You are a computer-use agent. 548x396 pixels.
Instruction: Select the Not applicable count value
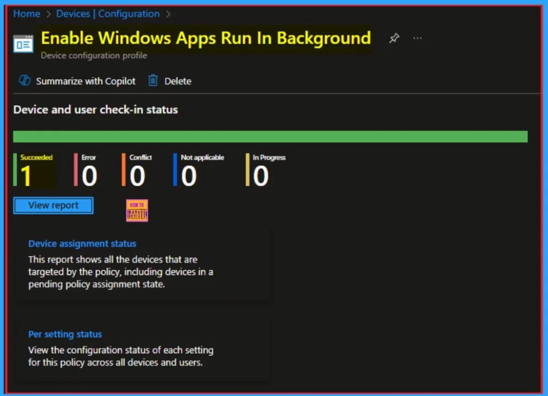[188, 176]
